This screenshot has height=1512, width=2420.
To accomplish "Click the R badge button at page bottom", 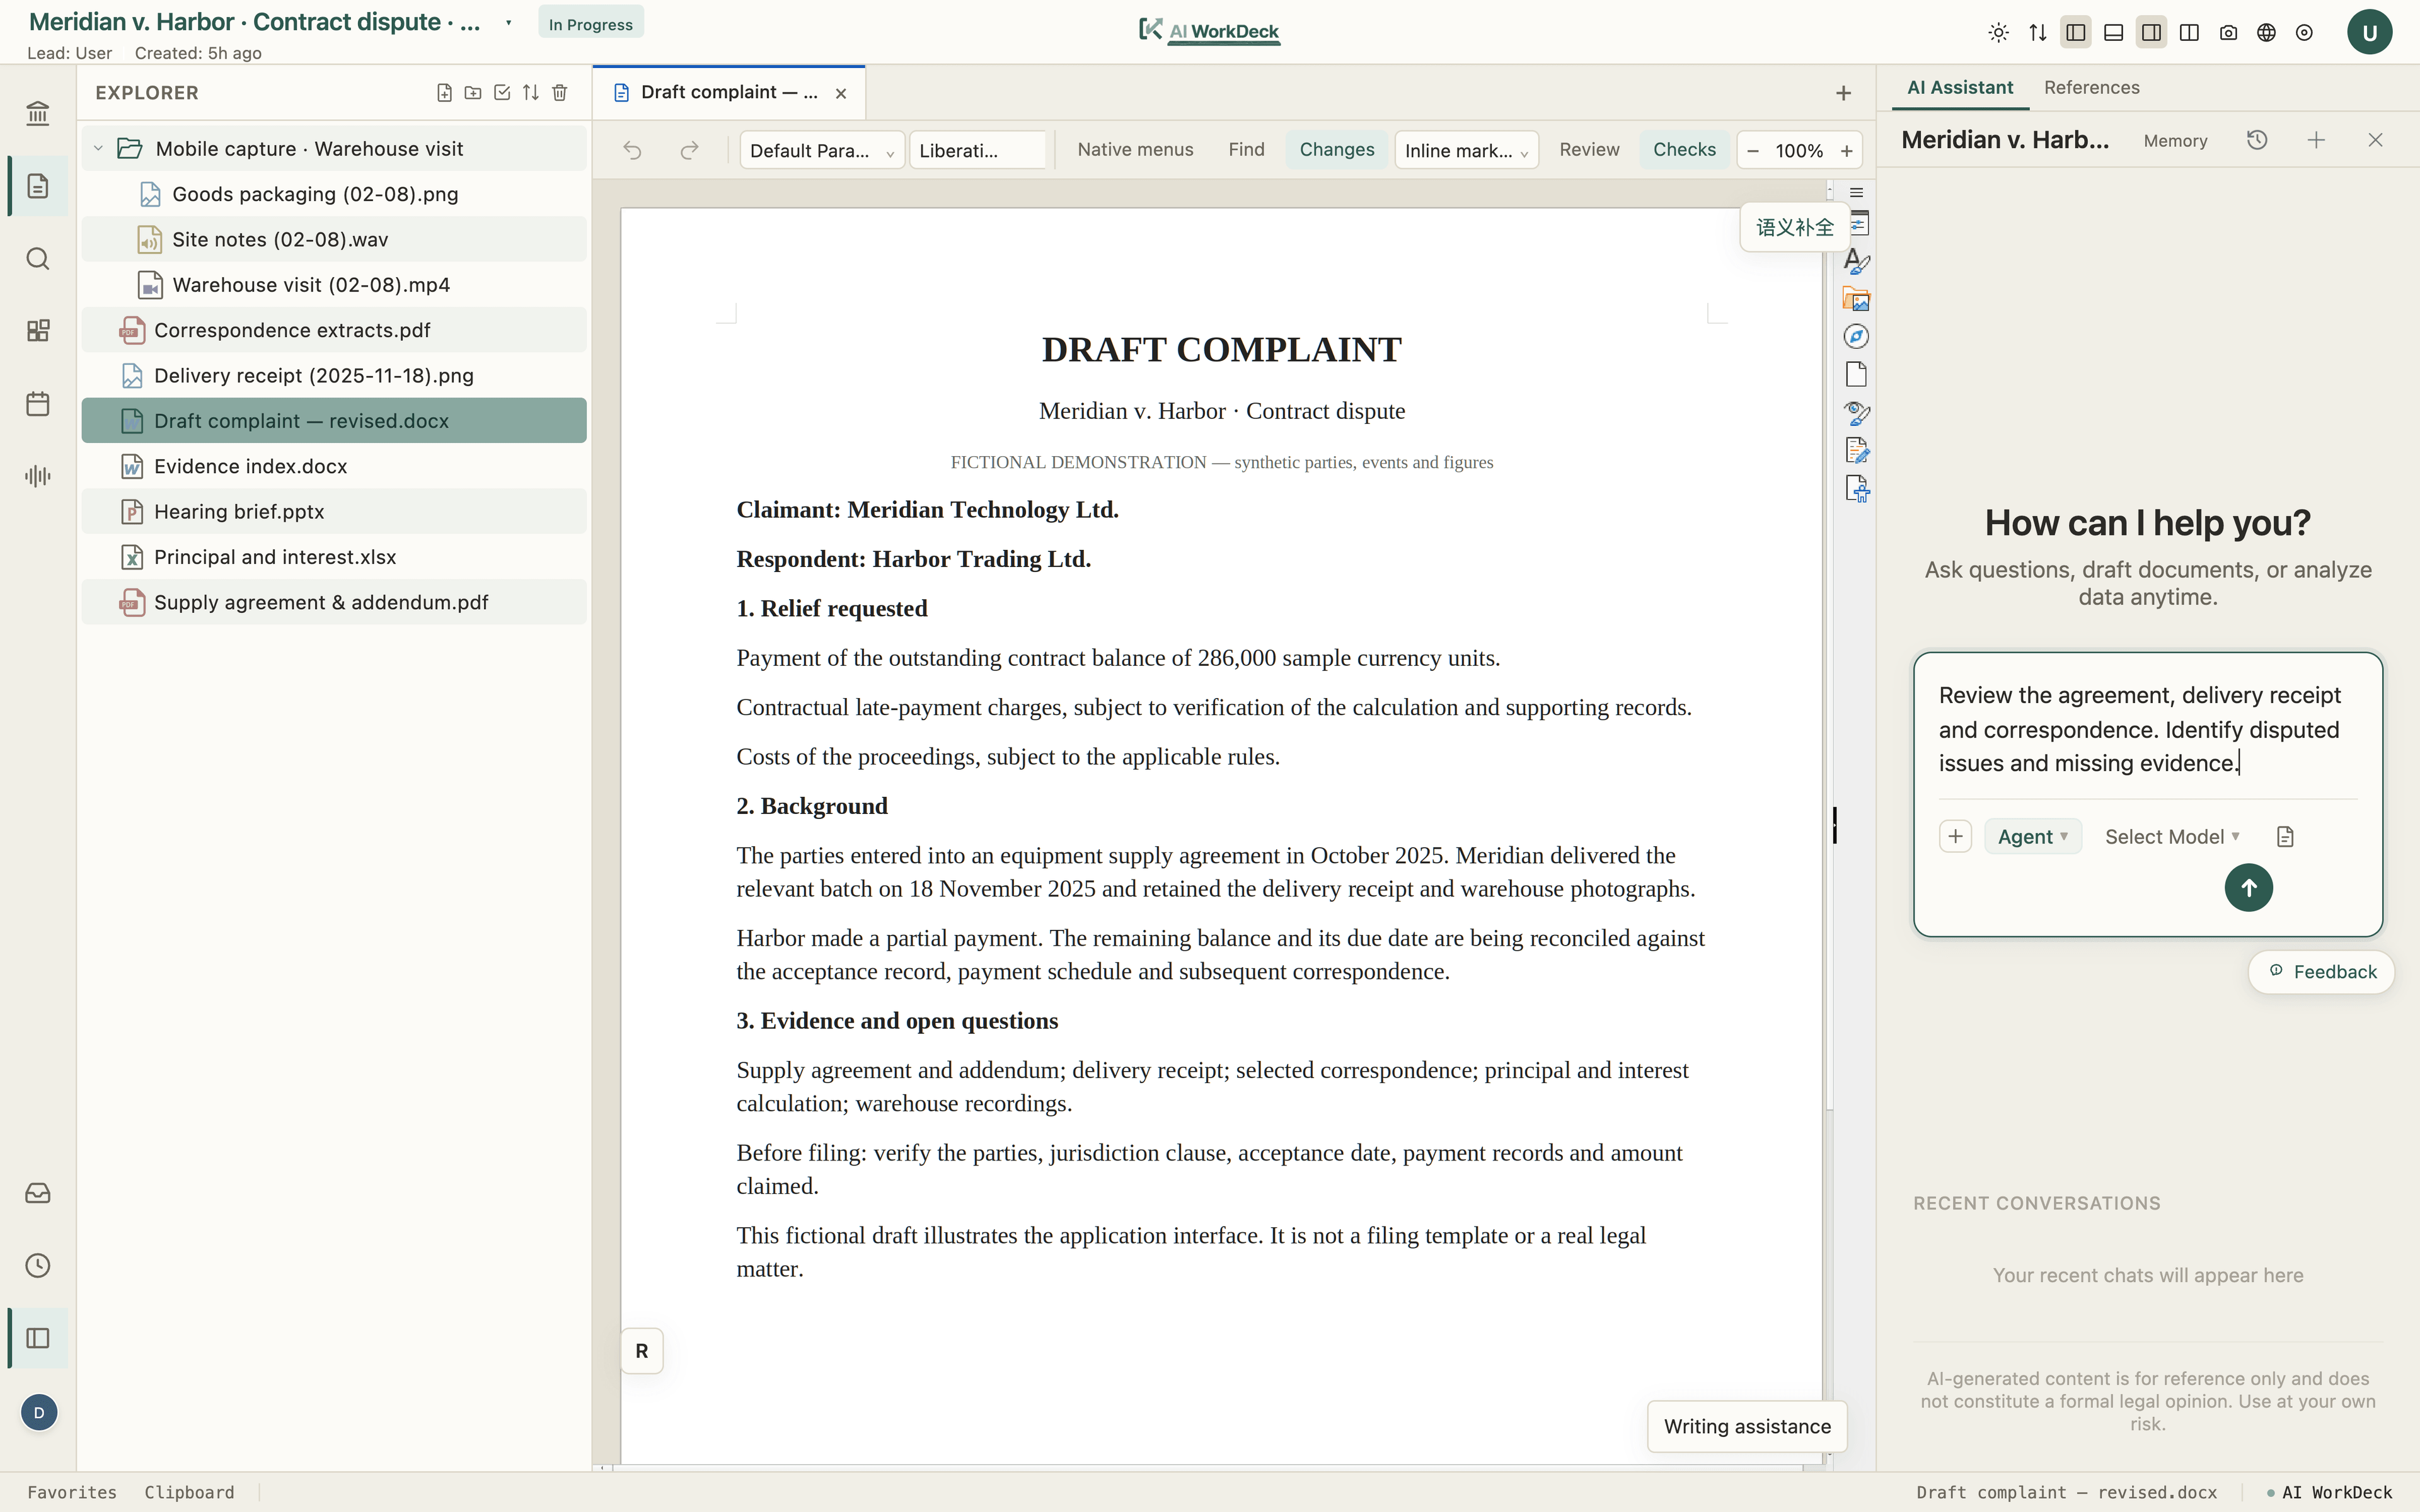I will [642, 1351].
